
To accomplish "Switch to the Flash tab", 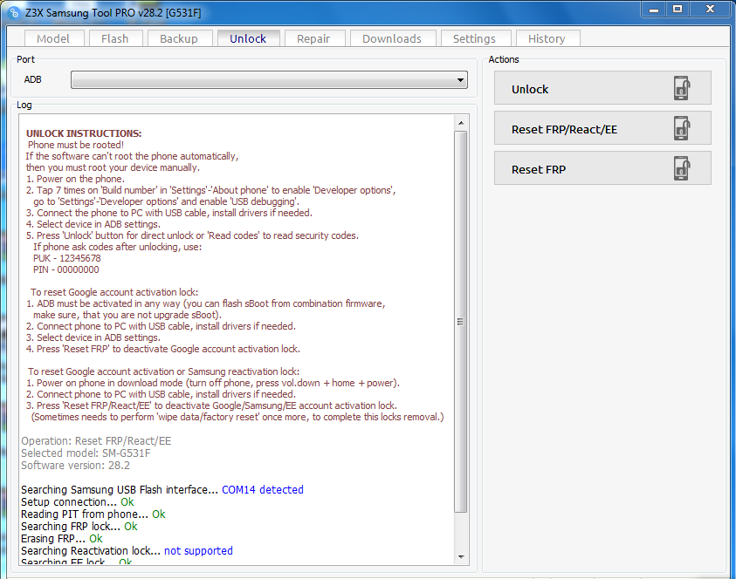I will (x=114, y=38).
